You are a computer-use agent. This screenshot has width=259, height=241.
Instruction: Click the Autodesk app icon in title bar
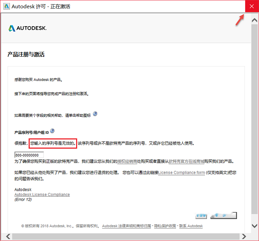6,6
